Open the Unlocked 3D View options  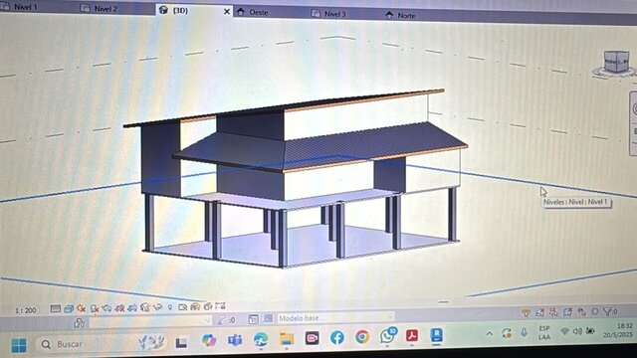[145, 307]
